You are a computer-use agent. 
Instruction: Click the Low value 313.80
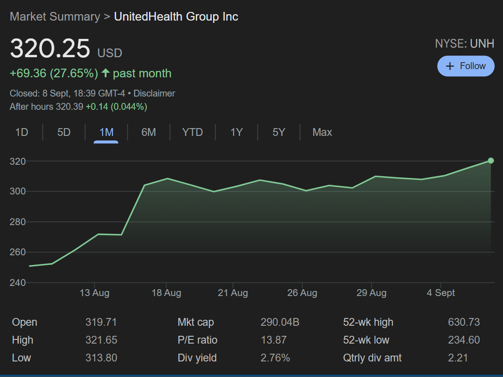(x=101, y=358)
